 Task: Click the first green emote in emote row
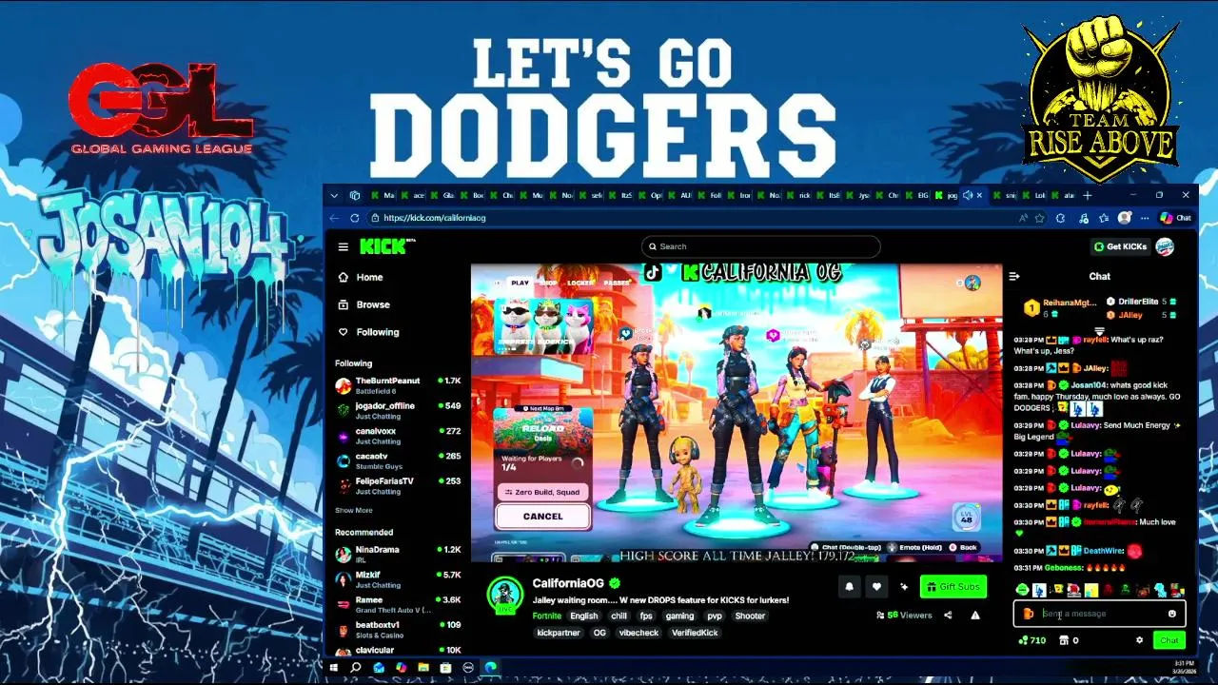[x=1022, y=590]
